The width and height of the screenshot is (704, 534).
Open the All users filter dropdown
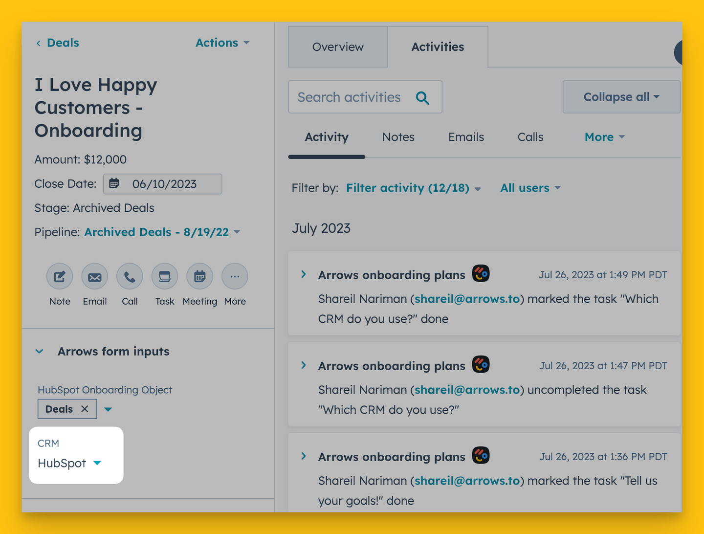tap(530, 188)
